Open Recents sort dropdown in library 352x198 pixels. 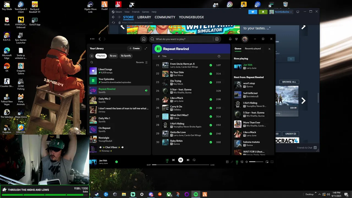142,62
